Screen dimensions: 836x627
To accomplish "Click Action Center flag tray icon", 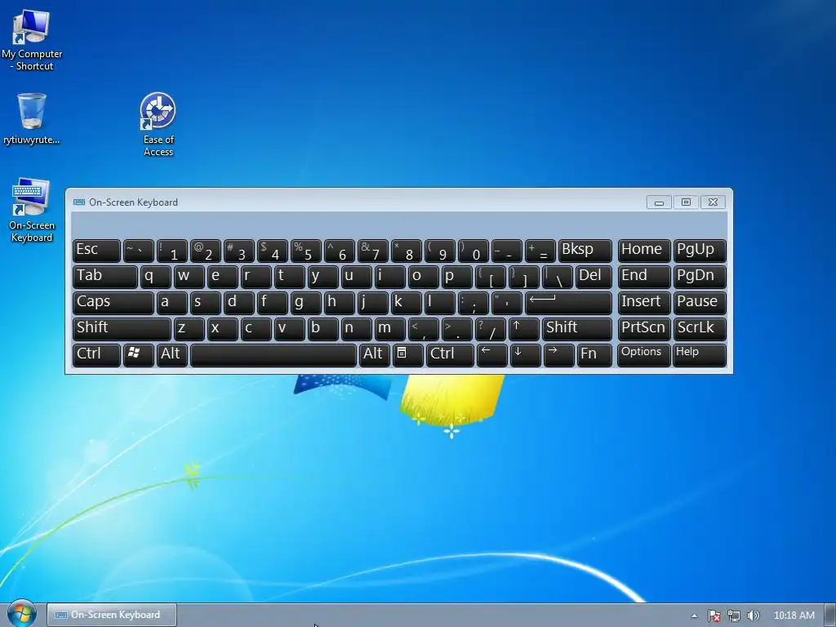I will pyautogui.click(x=714, y=616).
